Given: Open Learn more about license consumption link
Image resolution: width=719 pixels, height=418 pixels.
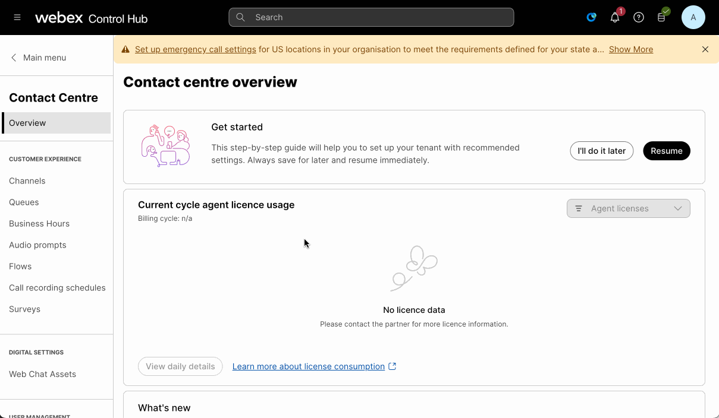Looking at the screenshot, I should coord(309,366).
